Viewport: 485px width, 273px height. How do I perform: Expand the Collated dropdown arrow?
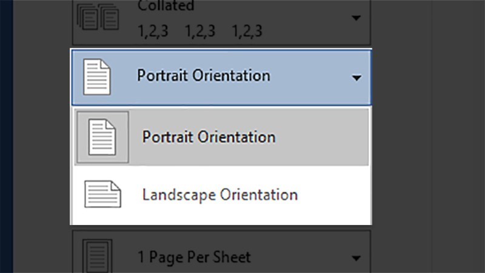[x=356, y=18]
